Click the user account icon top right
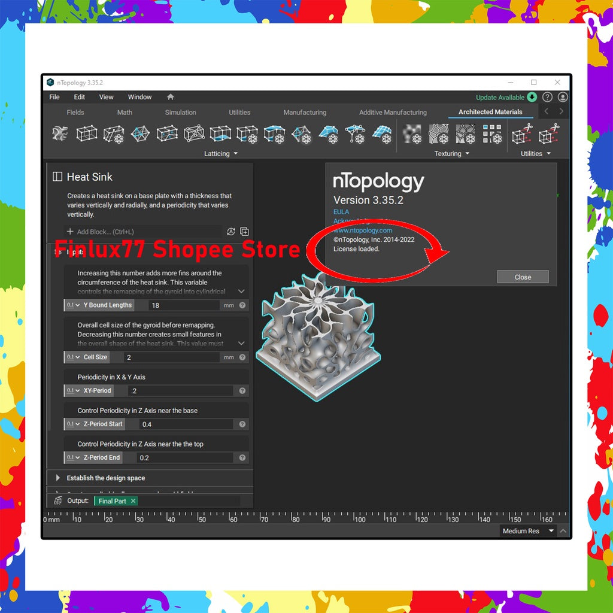The image size is (613, 613). point(563,97)
